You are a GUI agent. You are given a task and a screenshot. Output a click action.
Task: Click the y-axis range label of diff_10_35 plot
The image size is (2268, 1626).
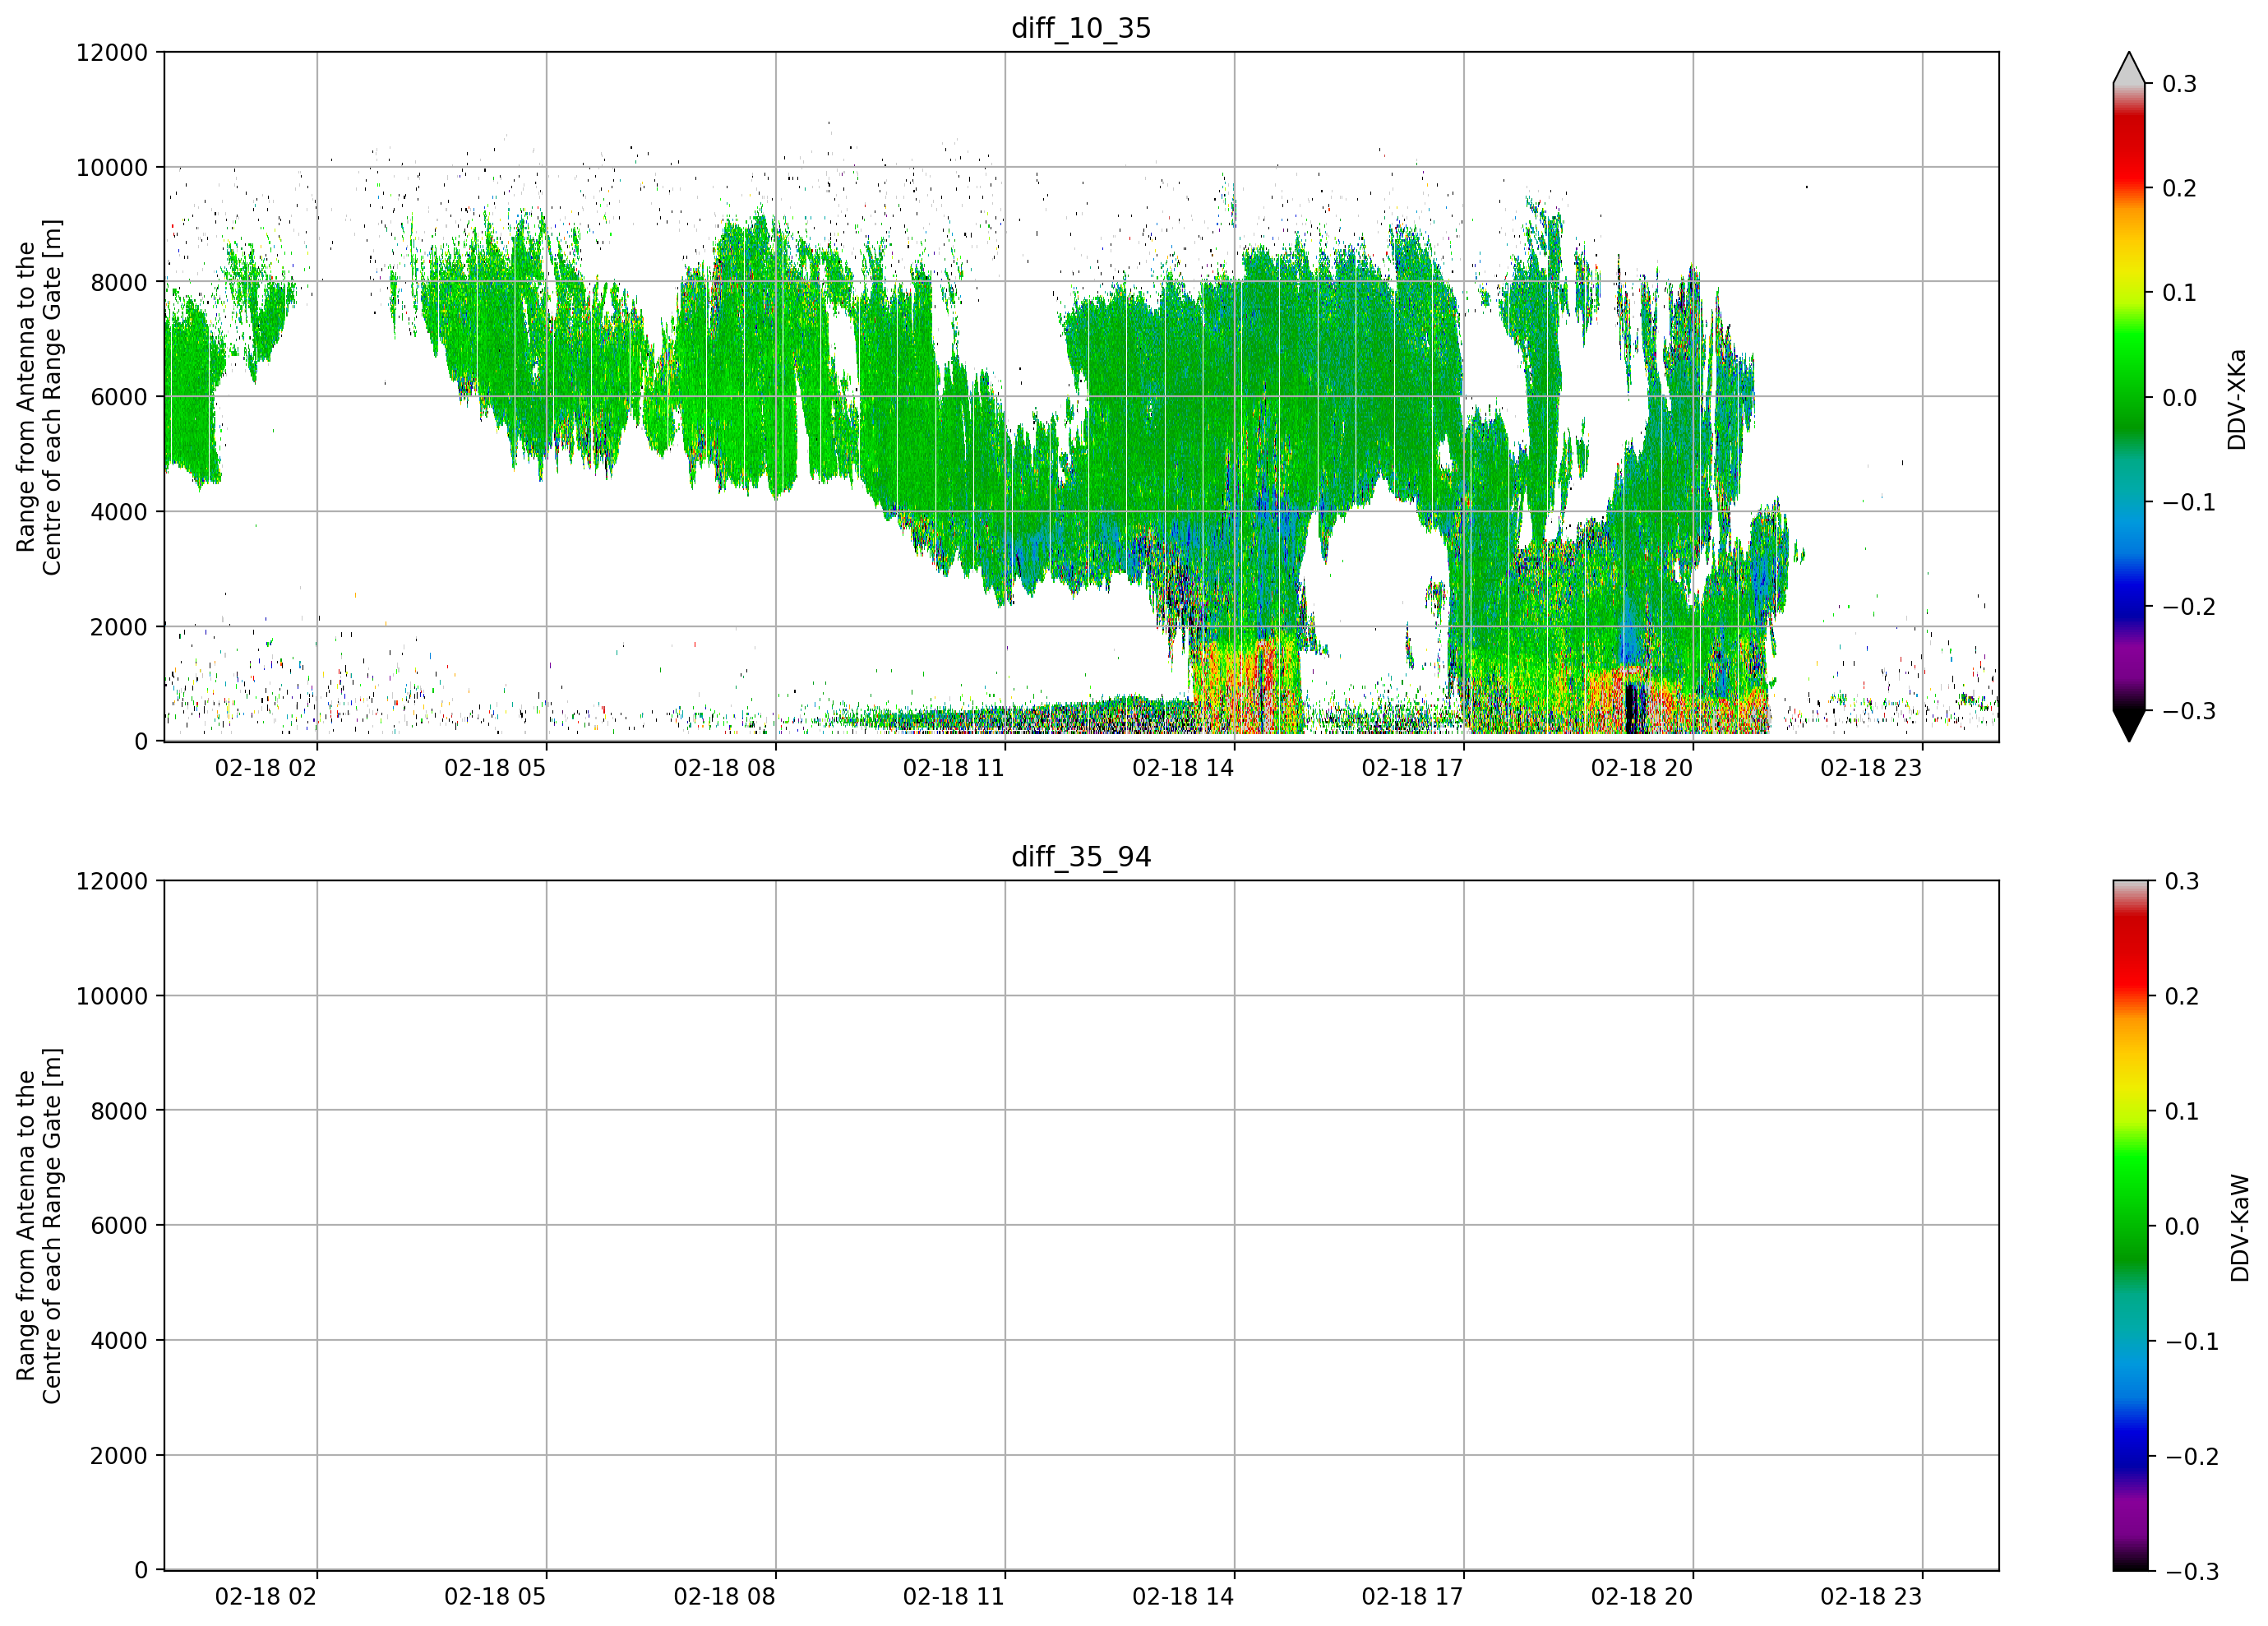click(x=39, y=397)
